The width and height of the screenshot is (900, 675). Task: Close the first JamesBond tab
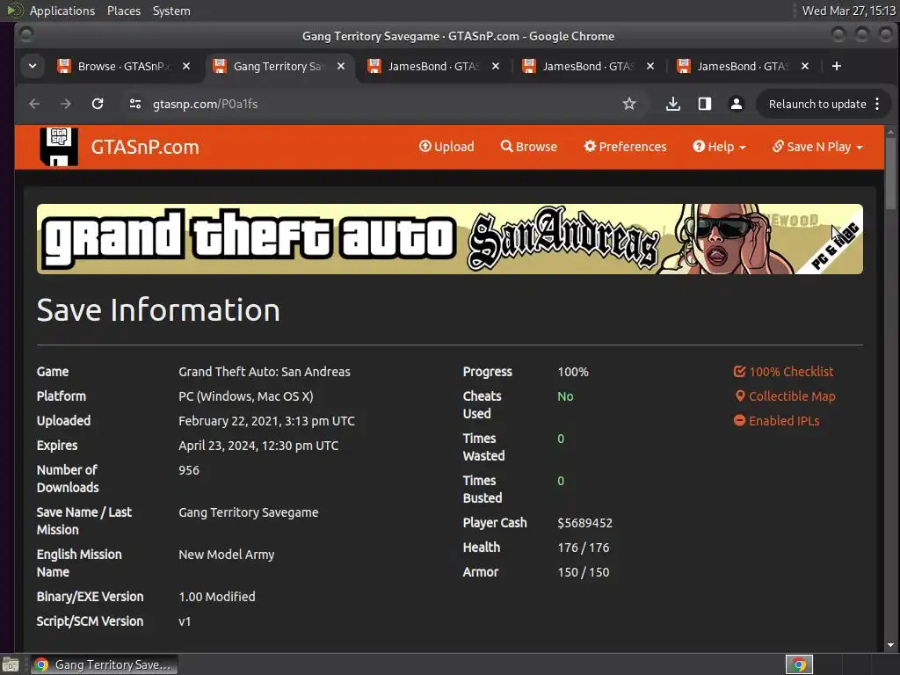[x=496, y=66]
